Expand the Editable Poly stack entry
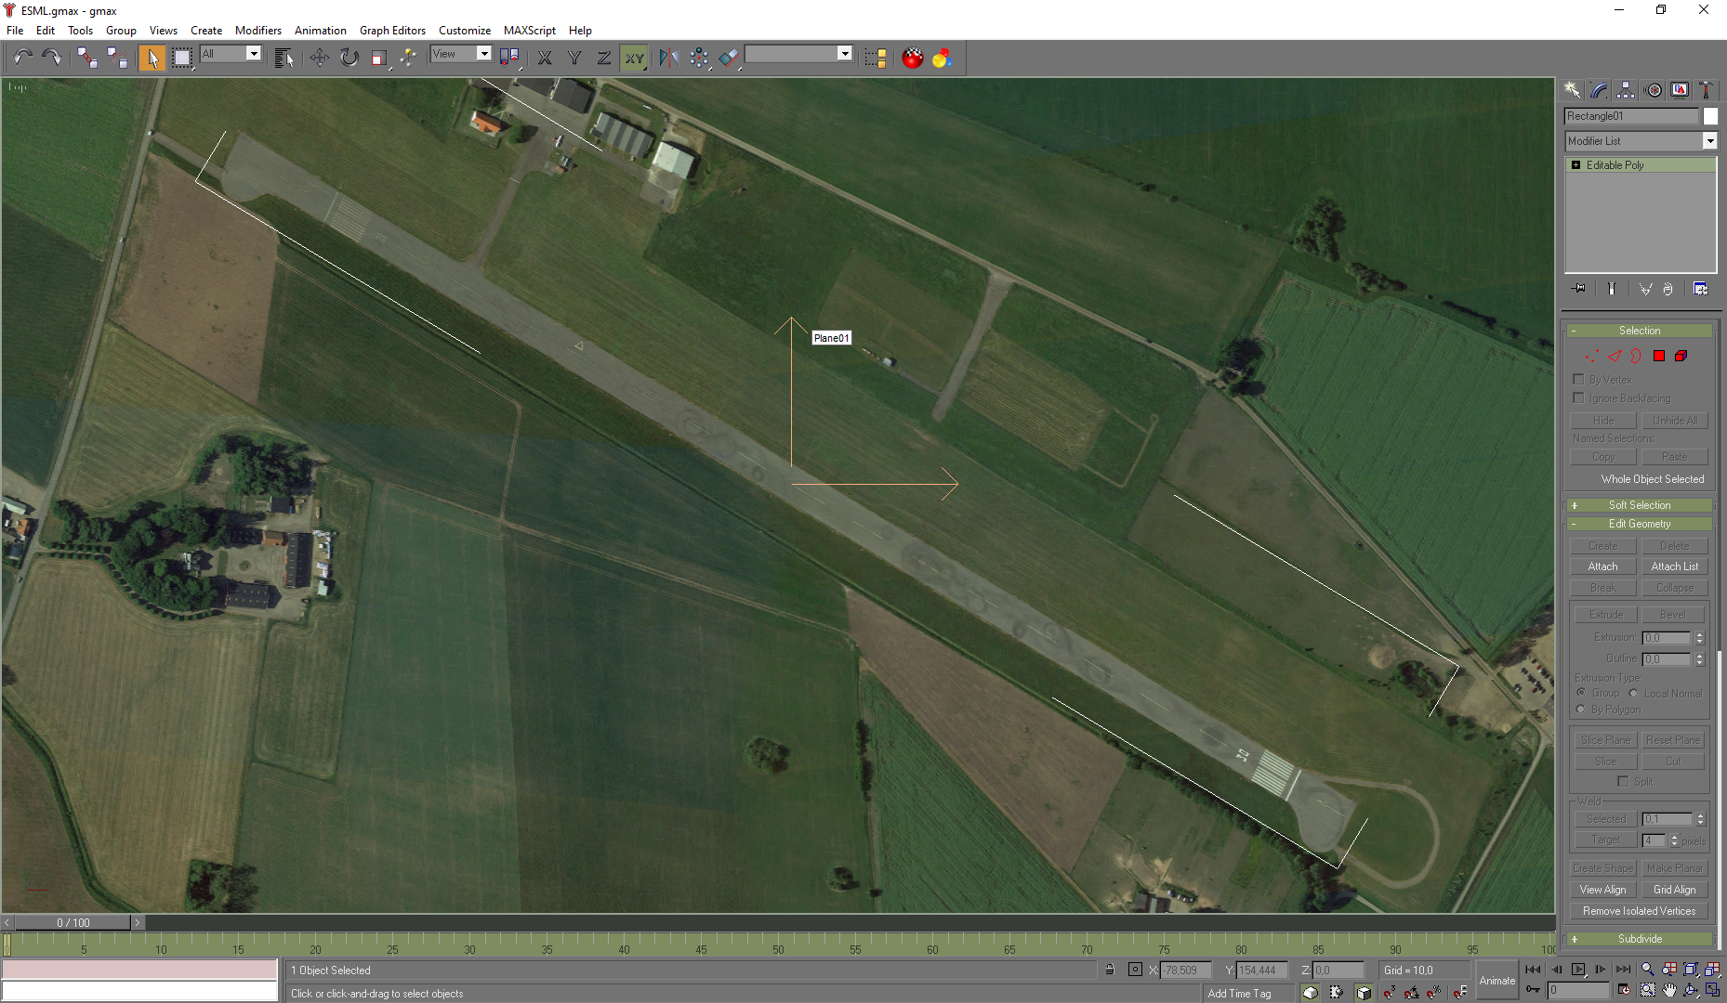Viewport: 1727px width, 1003px height. [x=1575, y=165]
